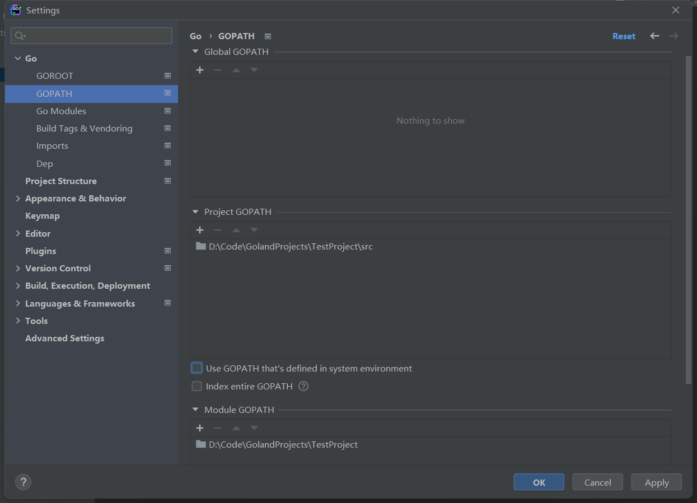Click project-level icon on Go Modules row
This screenshot has height=503, width=697.
pos(167,111)
